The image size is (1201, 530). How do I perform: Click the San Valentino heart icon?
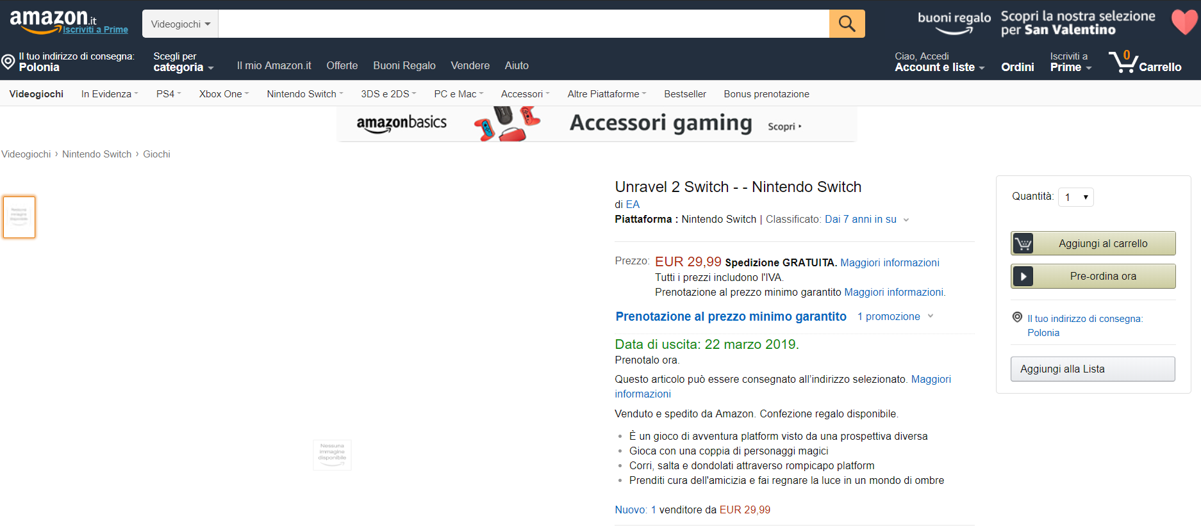(x=1184, y=22)
